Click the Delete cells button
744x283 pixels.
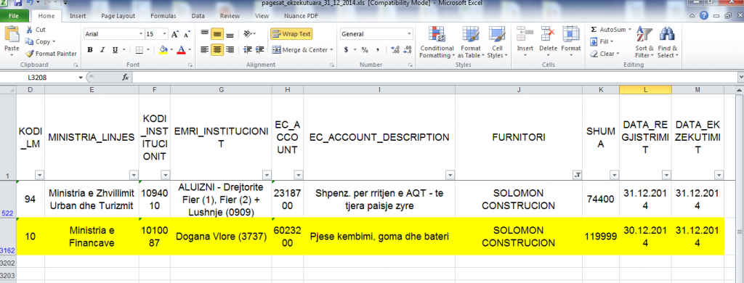pos(548,42)
